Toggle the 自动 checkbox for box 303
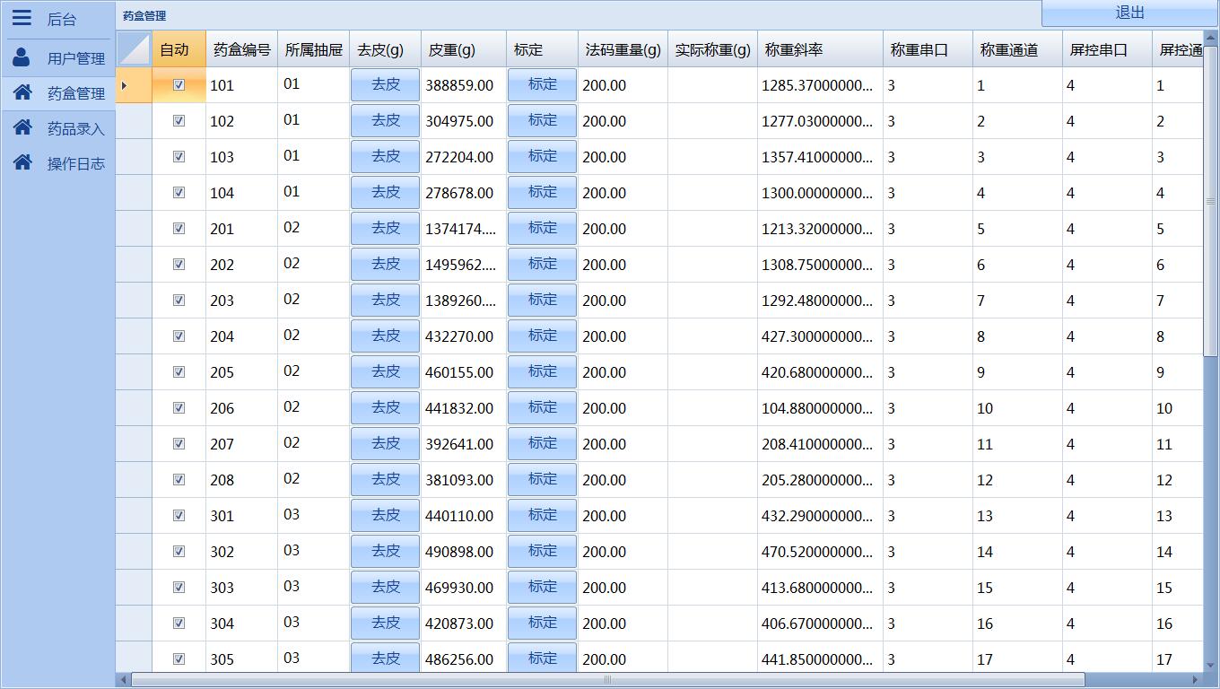The width and height of the screenshot is (1220, 689). tap(179, 588)
